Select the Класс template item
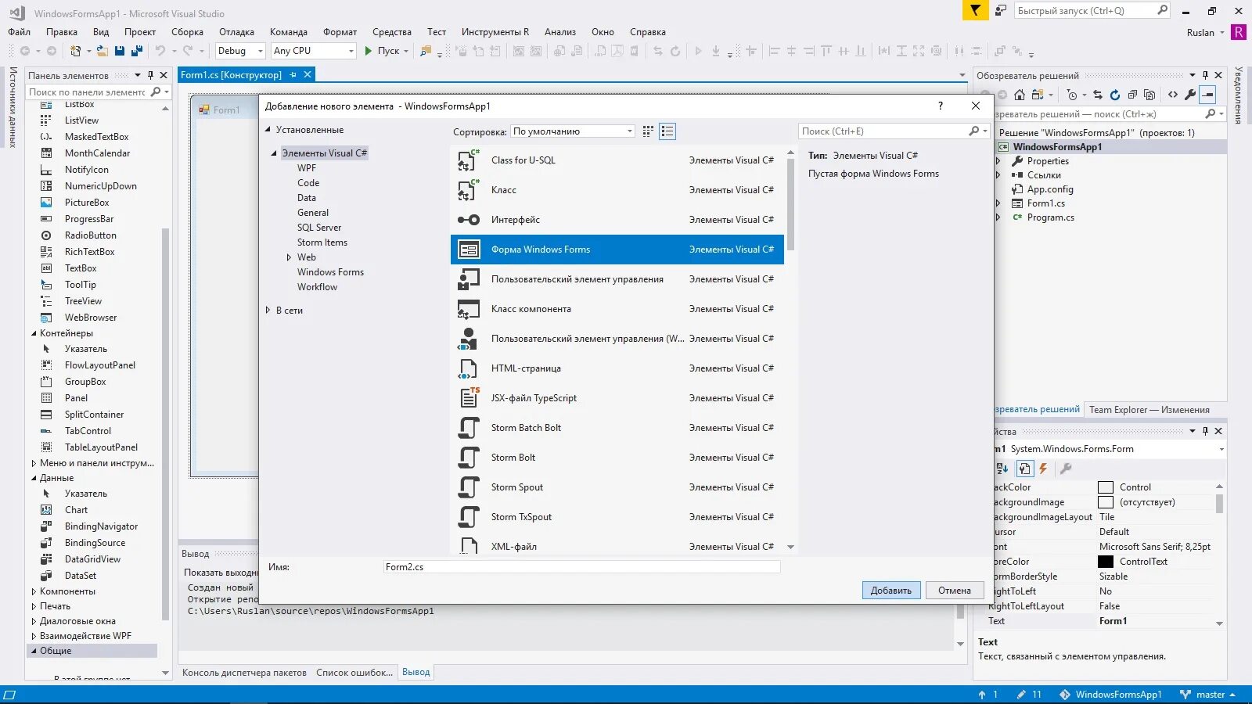 [617, 190]
